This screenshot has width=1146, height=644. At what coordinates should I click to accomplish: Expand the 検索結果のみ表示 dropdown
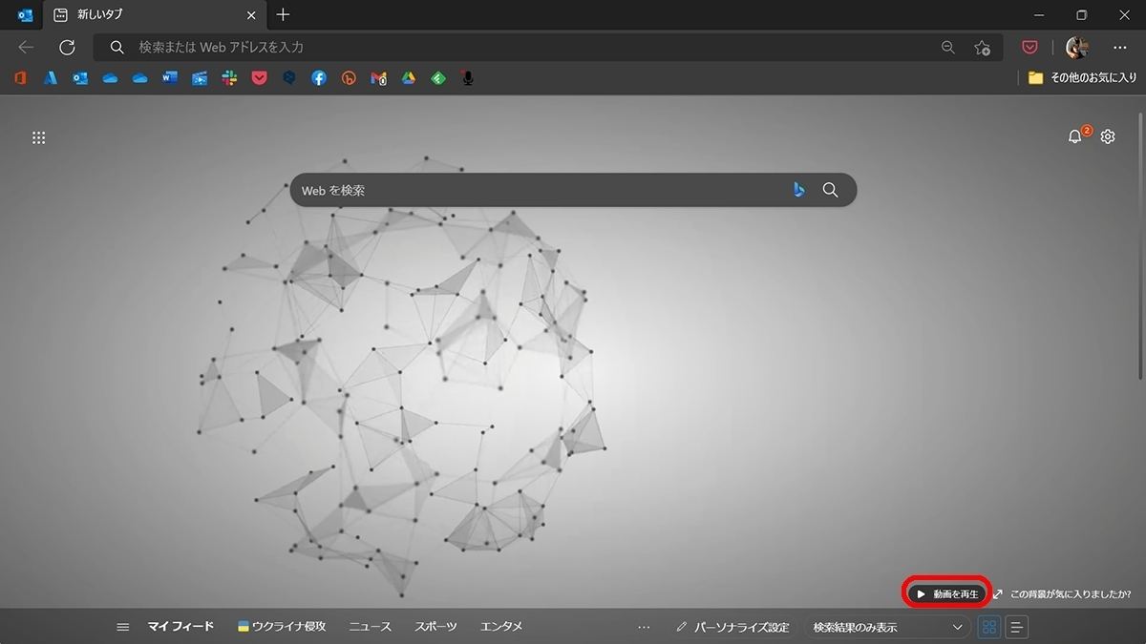tap(887, 627)
